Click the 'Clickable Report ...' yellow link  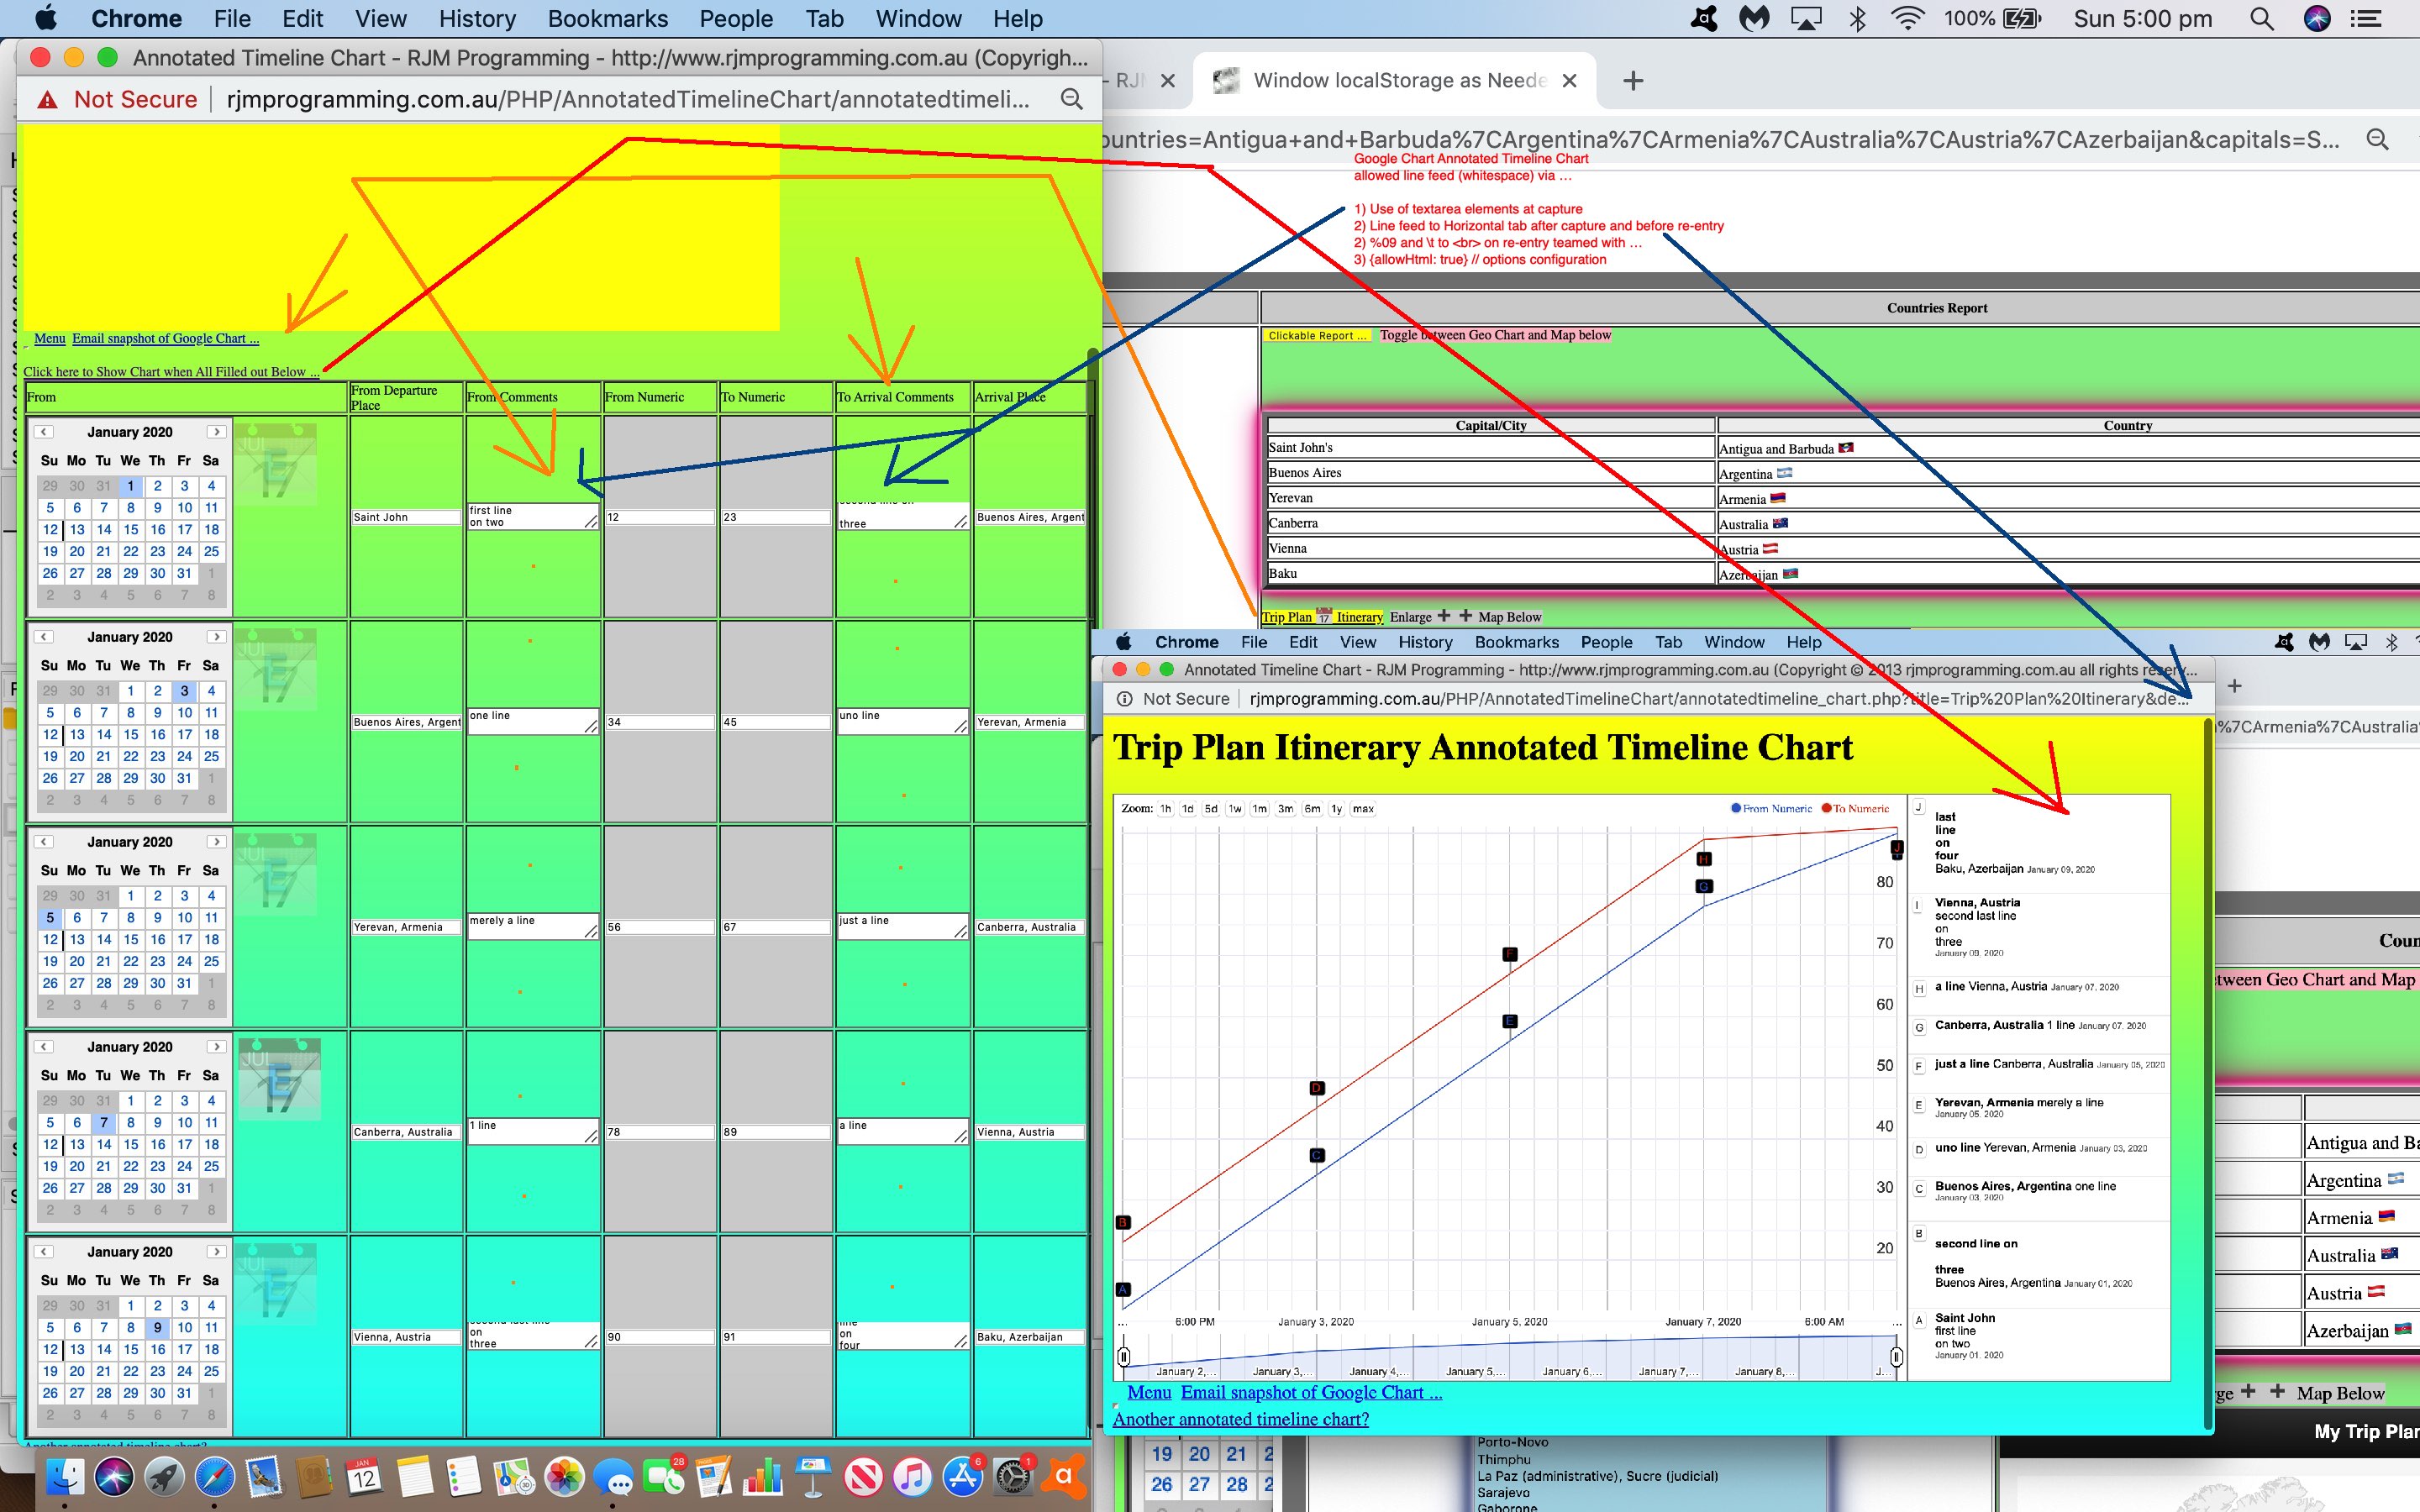(x=1317, y=336)
